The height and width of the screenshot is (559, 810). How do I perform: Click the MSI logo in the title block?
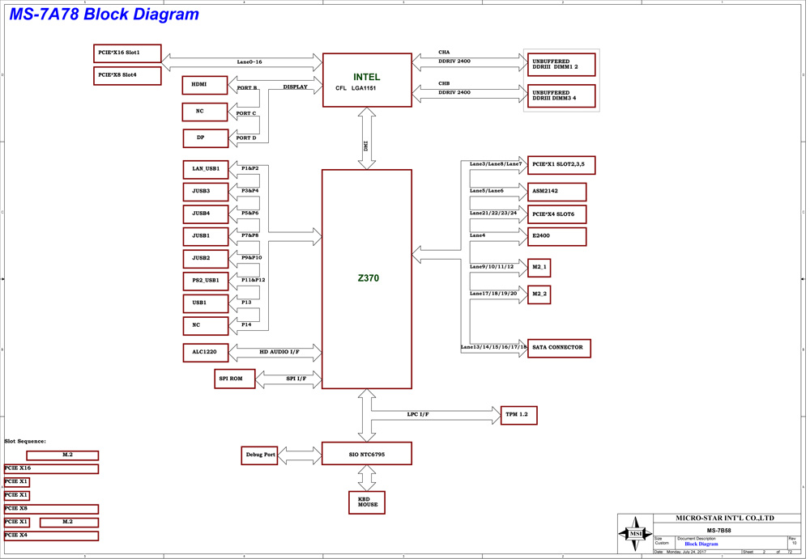tap(635, 533)
